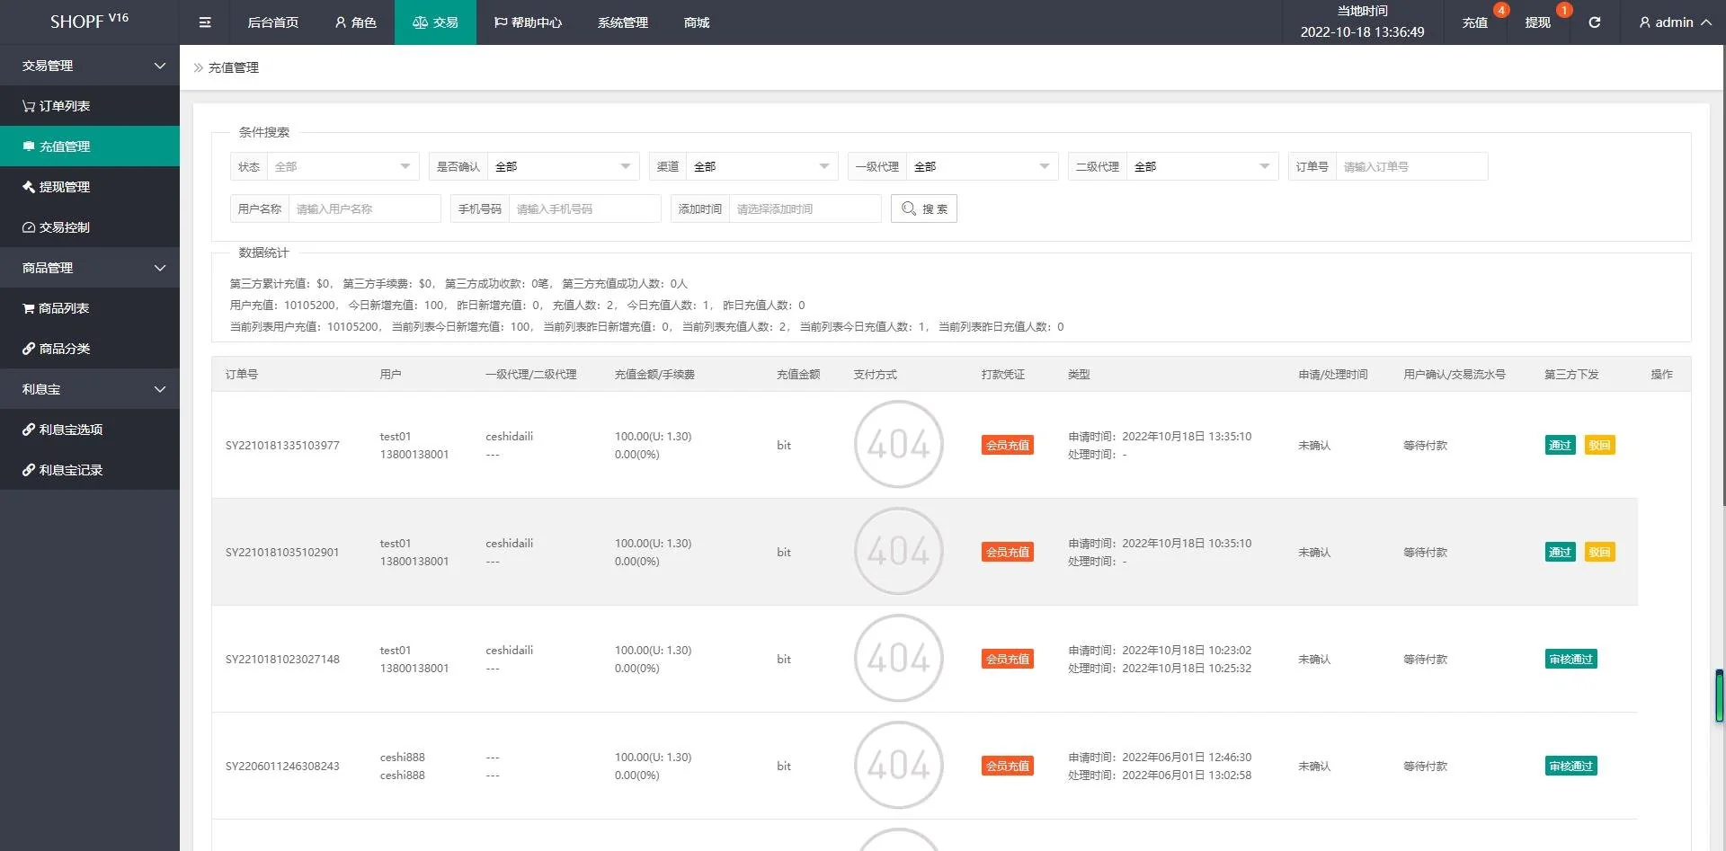The width and height of the screenshot is (1726, 851).
Task: Click 驳回 for order SY2210181035102901
Action: 1599,552
